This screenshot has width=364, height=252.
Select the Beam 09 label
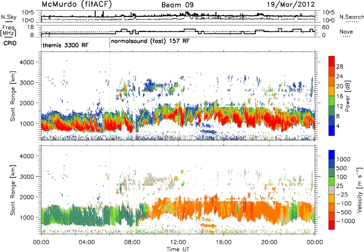click(177, 5)
